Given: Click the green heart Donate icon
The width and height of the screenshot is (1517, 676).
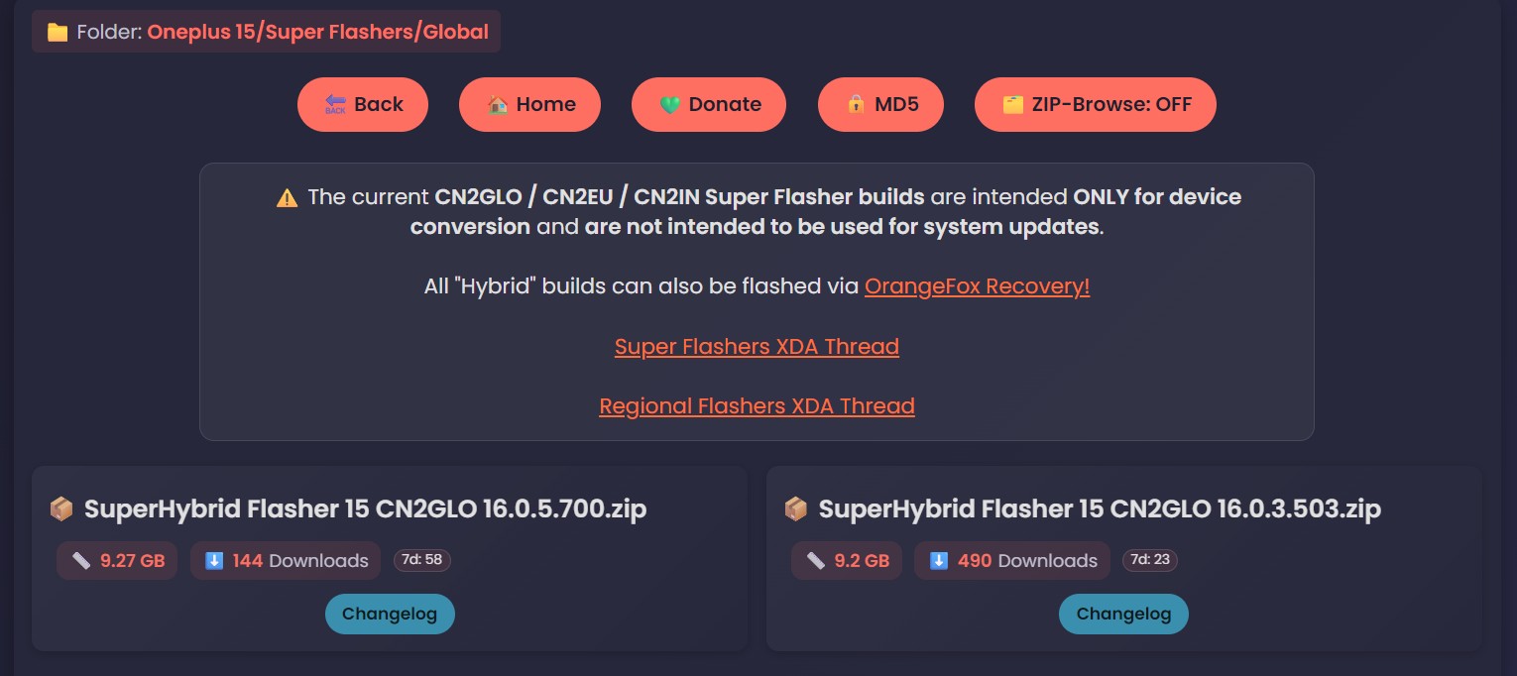Looking at the screenshot, I should [x=670, y=105].
